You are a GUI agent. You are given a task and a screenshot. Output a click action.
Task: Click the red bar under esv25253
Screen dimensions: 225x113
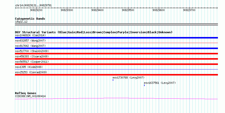click(116, 75)
